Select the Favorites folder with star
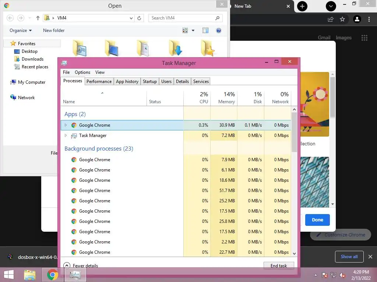Viewport: 377px width, 282px height. [x=208, y=48]
